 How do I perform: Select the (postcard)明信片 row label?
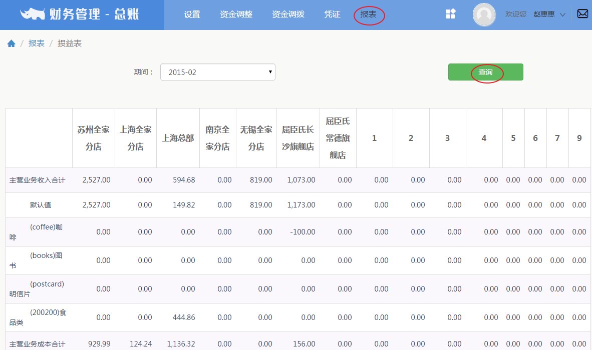(x=37, y=289)
